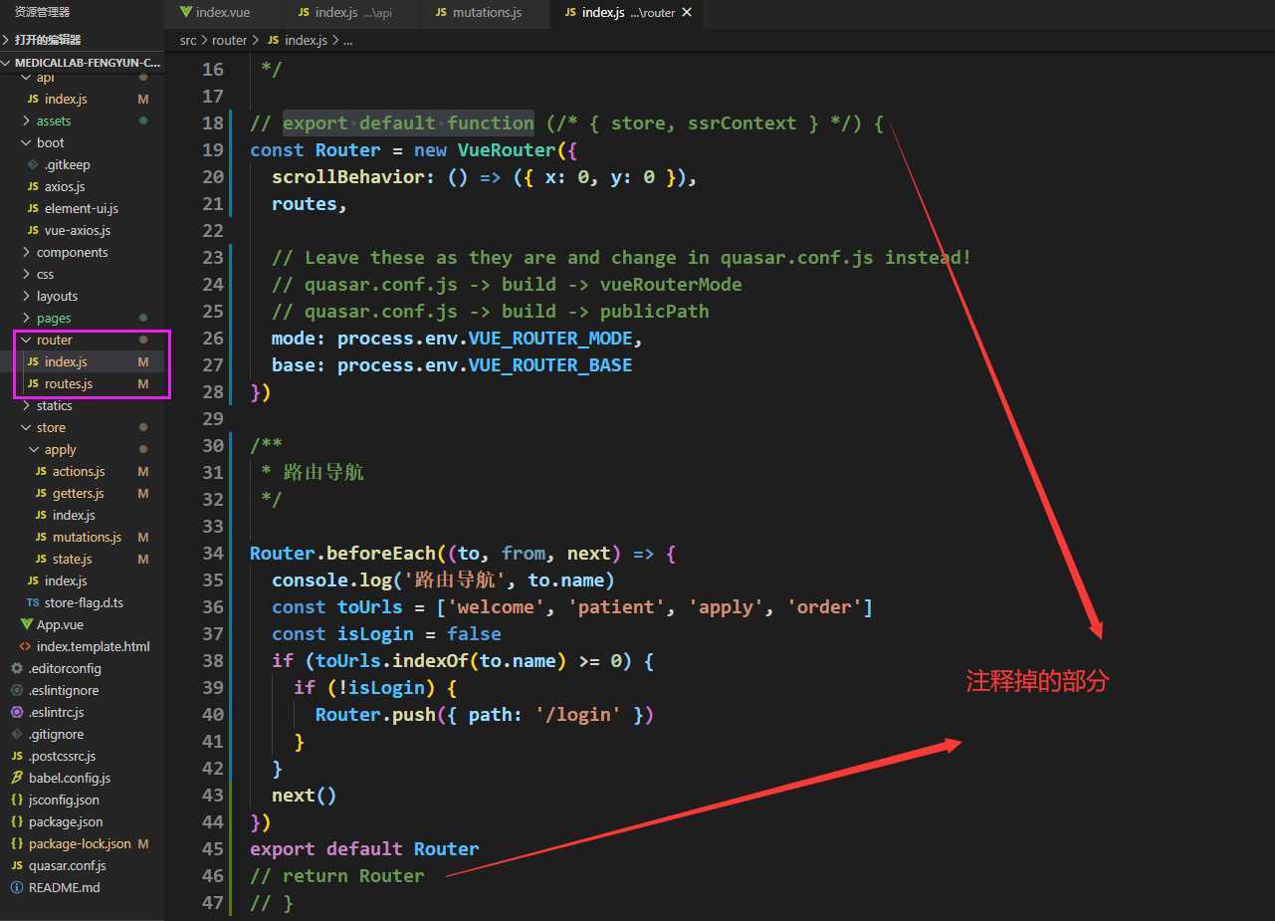Click the src breadcrumb segment
Screen dimensions: 1275x921
(188, 40)
